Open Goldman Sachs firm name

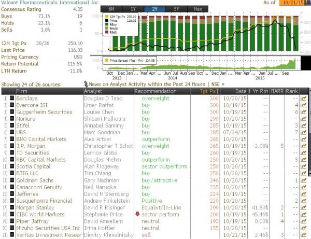(x=35, y=180)
